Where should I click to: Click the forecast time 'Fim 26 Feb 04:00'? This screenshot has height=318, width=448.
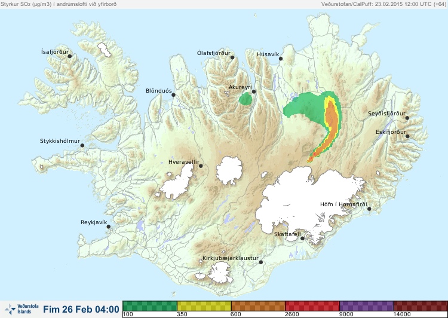point(81,310)
